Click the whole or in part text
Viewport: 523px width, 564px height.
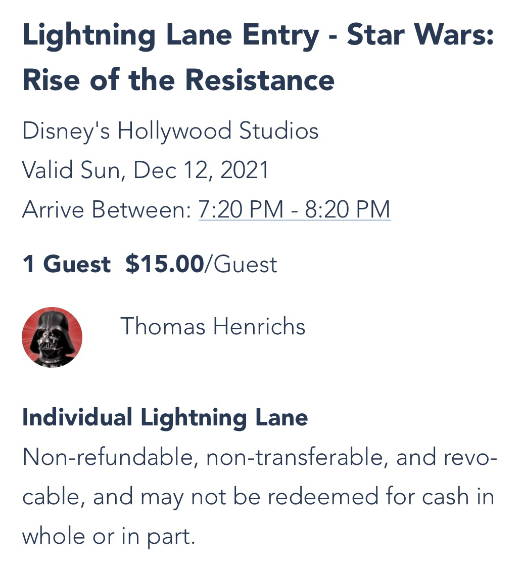(x=108, y=536)
